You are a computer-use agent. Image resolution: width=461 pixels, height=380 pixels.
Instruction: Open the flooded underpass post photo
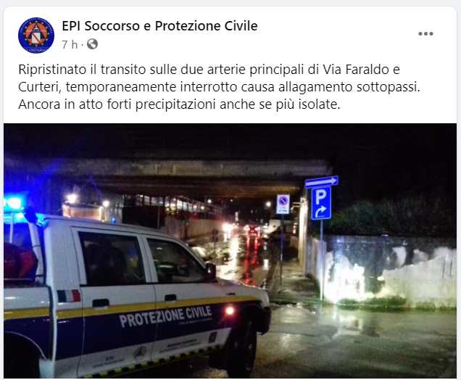click(x=230, y=251)
